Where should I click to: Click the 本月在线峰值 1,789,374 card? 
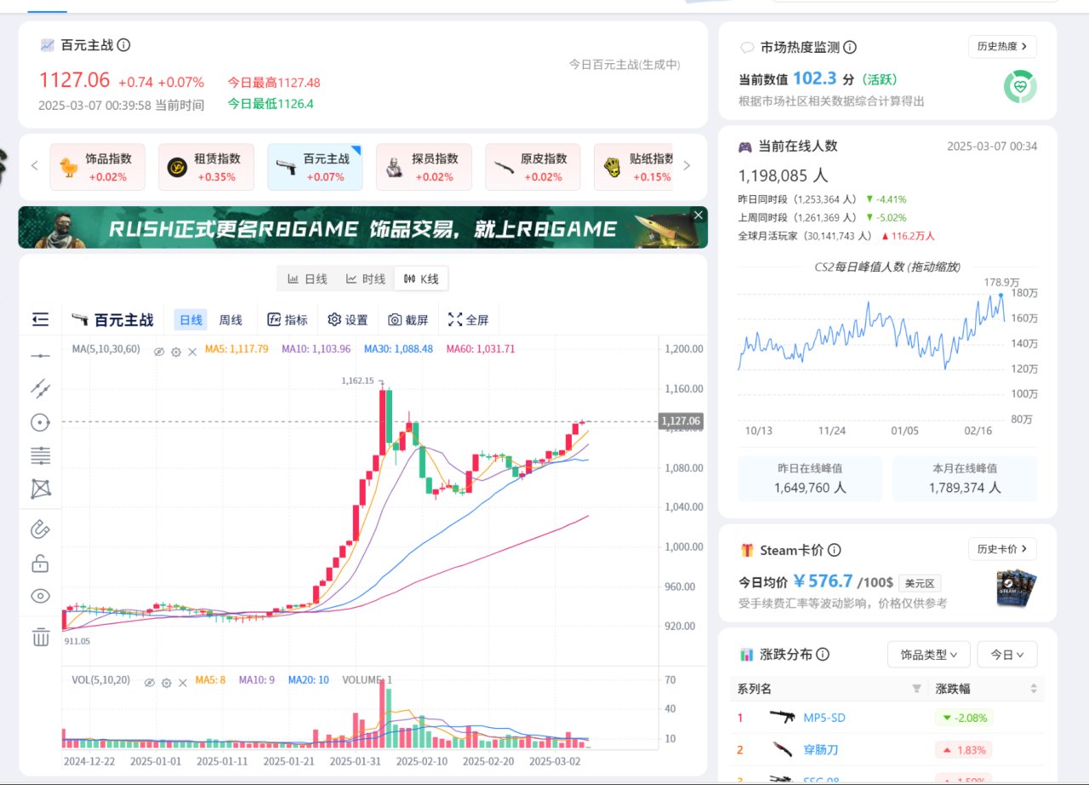click(x=965, y=478)
